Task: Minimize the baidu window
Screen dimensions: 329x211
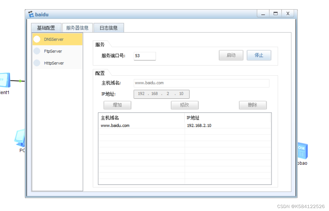Action: coord(263,14)
